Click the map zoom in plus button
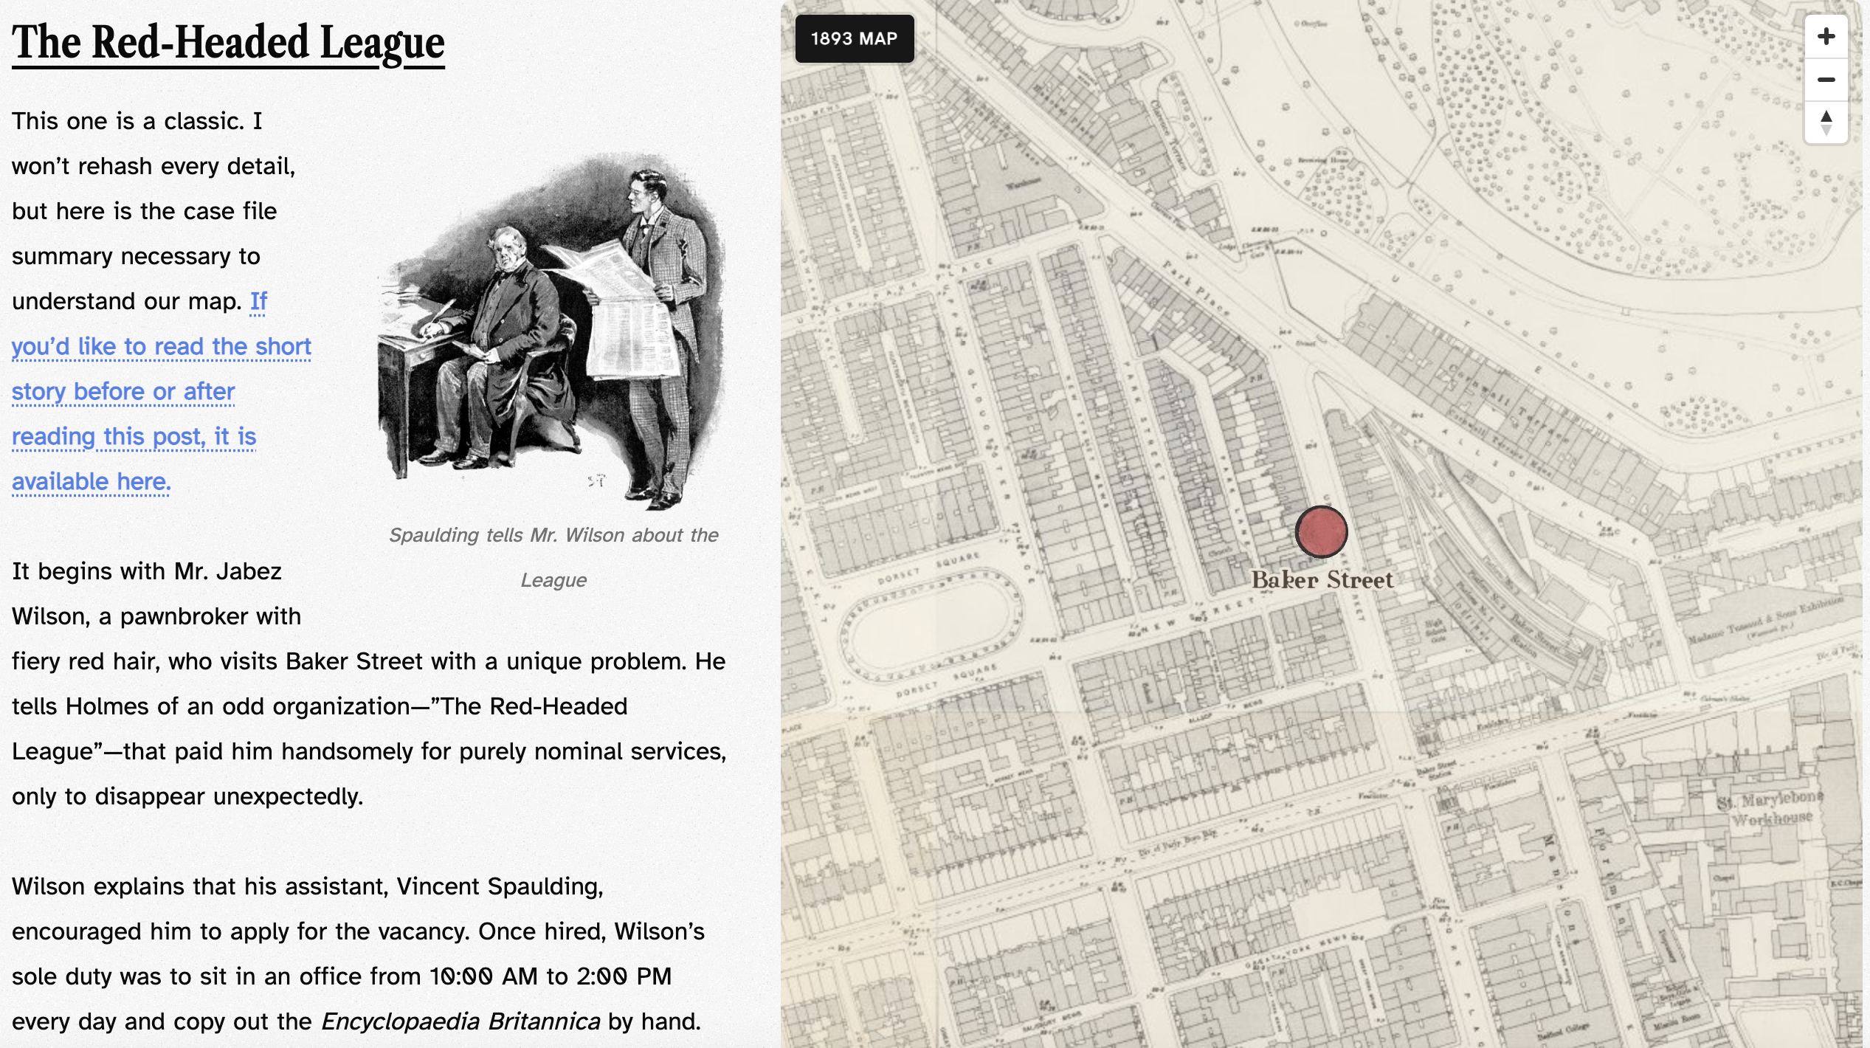This screenshot has height=1048, width=1870. [x=1826, y=37]
